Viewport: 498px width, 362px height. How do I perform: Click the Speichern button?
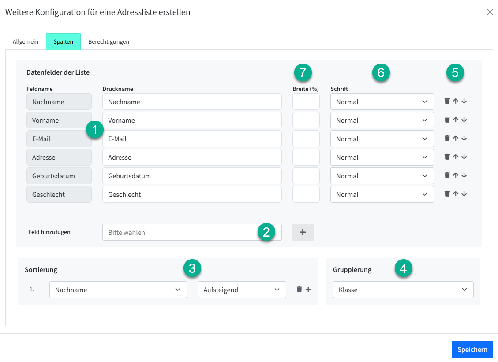tap(472, 349)
